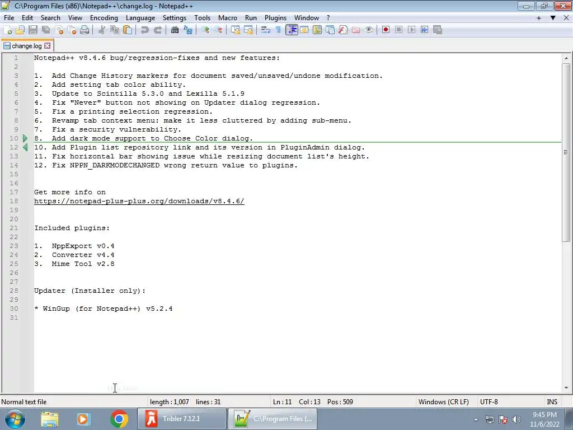The height and width of the screenshot is (430, 573).
Task: Open the notepad-plus-plus.org downloads link
Action: coord(139,201)
